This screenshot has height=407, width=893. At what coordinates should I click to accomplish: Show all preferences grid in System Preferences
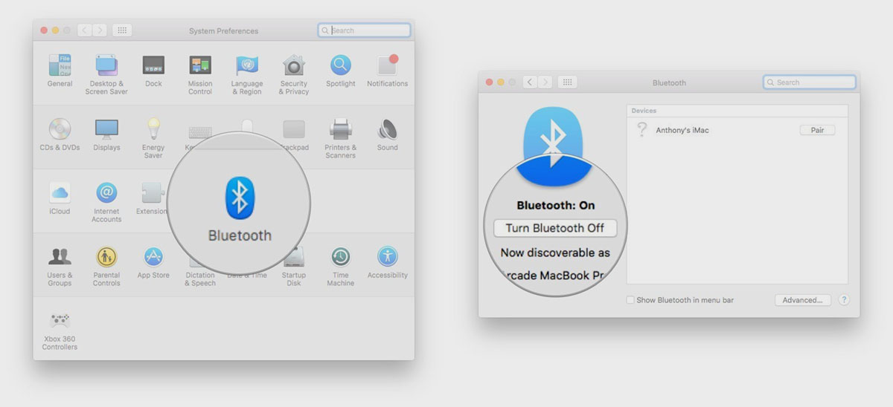point(123,30)
